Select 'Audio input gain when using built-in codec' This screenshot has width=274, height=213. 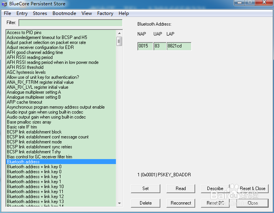click(61, 112)
